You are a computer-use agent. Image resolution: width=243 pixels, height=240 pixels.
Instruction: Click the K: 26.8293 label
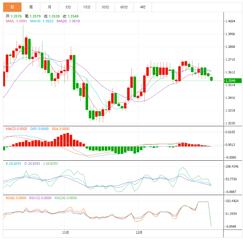13,164
